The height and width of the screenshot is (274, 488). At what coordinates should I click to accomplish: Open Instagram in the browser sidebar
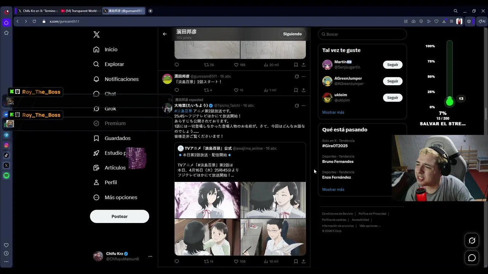6,145
